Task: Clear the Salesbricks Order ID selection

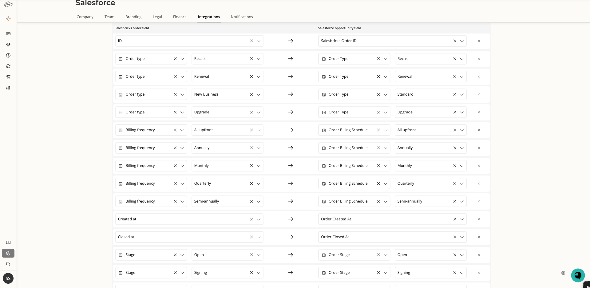Action: pos(455,41)
